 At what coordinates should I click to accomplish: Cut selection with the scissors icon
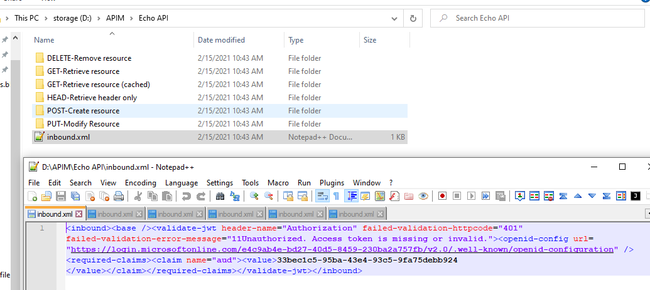tap(138, 196)
